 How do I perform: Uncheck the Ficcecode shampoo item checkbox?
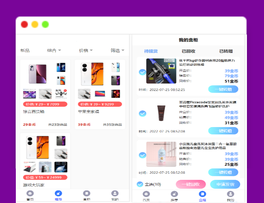tap(143, 113)
